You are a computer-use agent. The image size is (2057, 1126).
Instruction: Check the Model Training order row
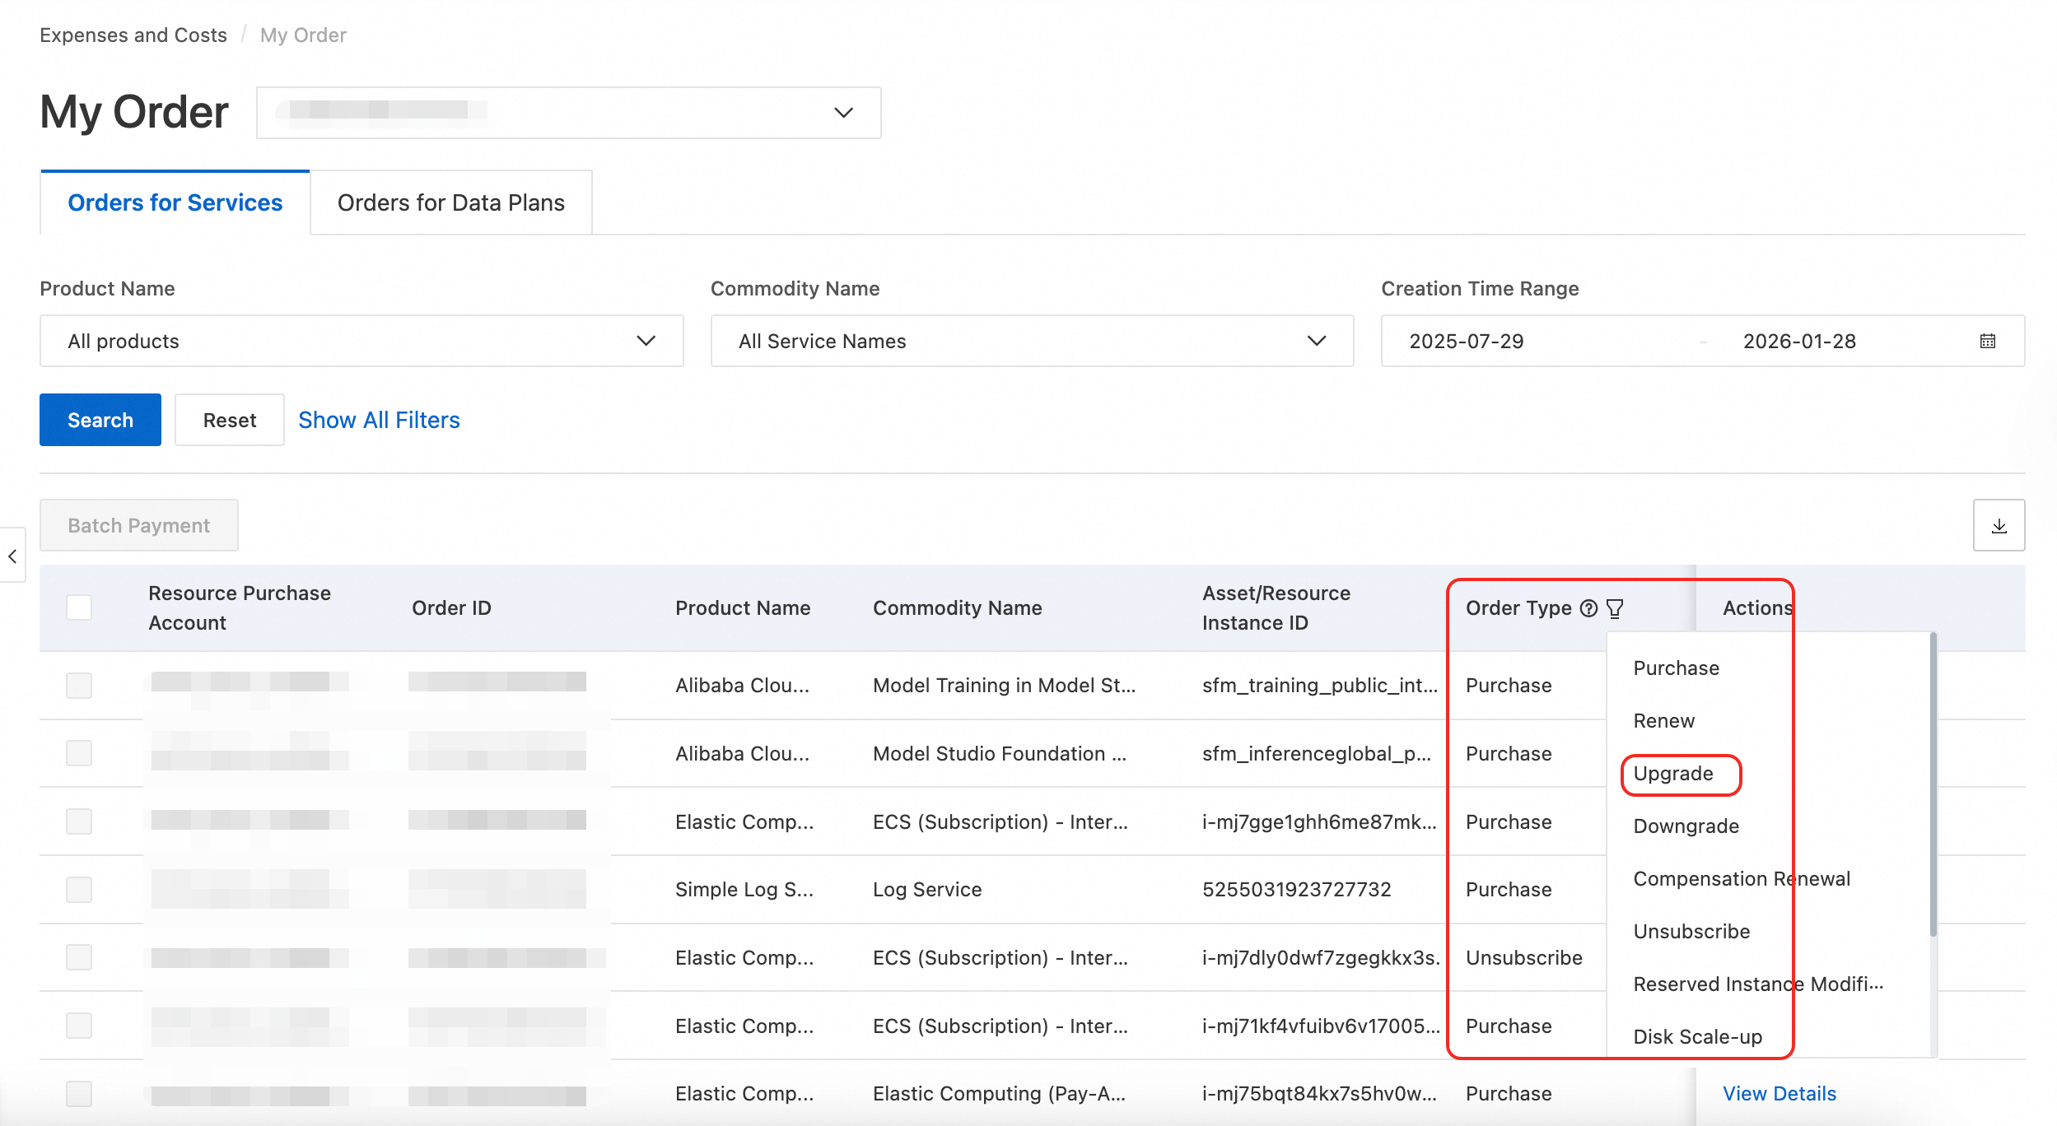79,685
